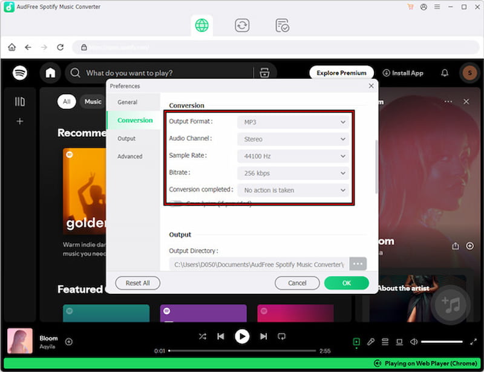
Task: Browse for output directory folder
Action: pyautogui.click(x=358, y=264)
